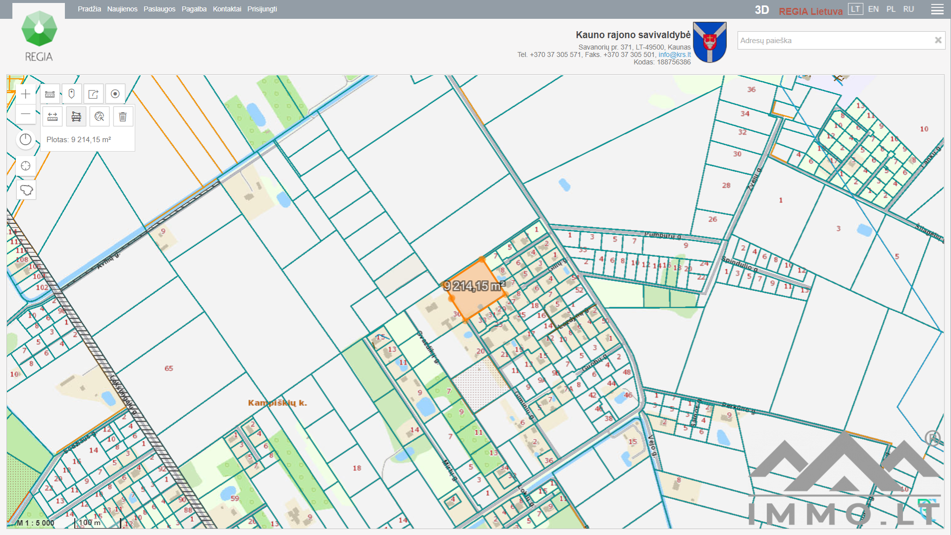The image size is (951, 535).
Task: Email info@krs.lt link
Action: click(x=675, y=54)
